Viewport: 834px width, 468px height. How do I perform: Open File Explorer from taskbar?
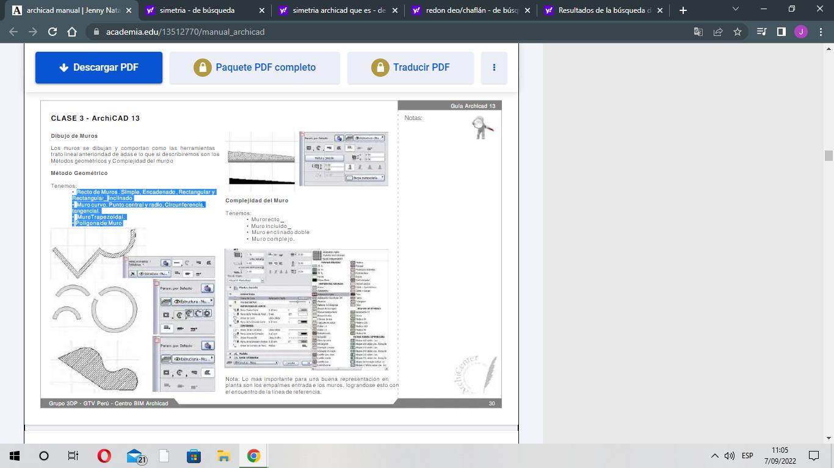[223, 456]
